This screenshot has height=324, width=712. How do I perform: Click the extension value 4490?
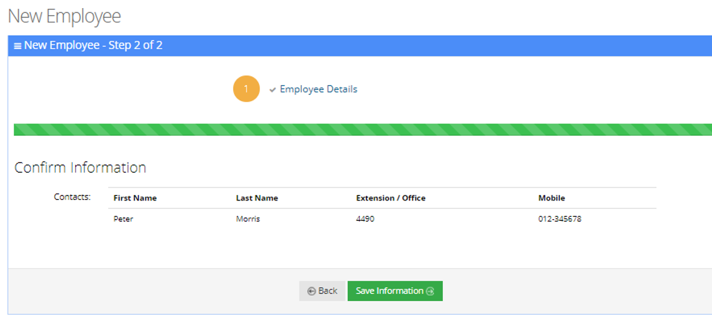click(x=365, y=219)
